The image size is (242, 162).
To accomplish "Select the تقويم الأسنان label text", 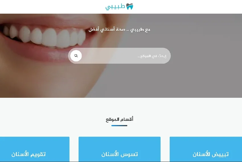I will (x=28, y=154).
